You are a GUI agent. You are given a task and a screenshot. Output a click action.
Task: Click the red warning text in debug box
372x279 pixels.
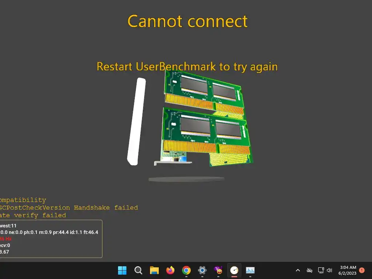pos(6,239)
